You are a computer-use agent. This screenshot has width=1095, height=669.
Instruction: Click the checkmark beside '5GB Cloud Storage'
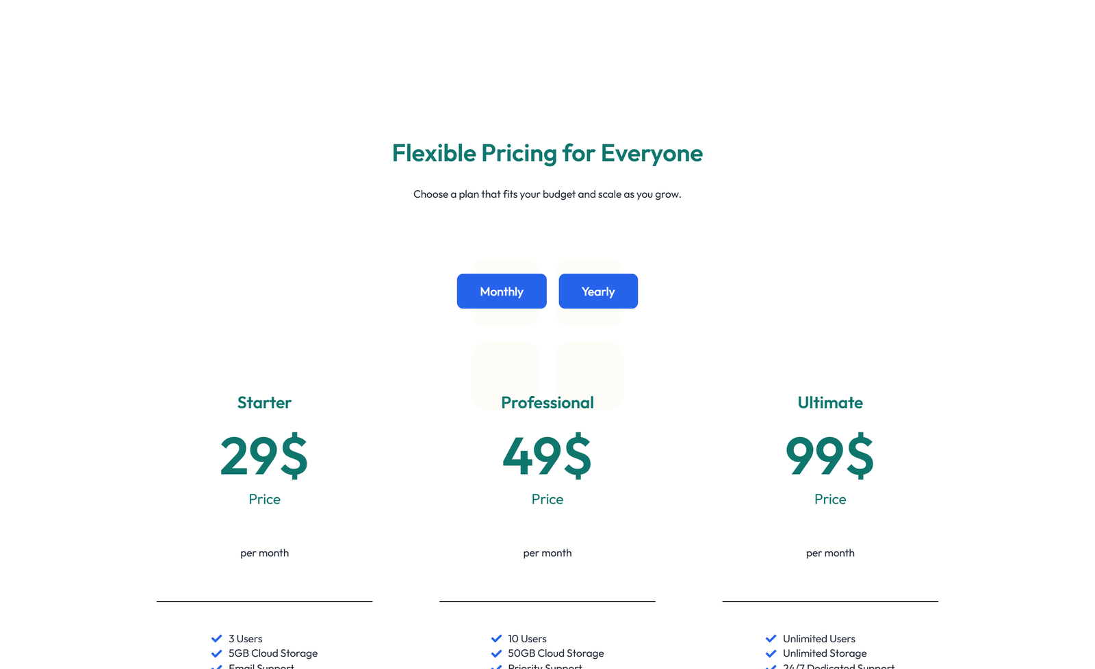[218, 653]
